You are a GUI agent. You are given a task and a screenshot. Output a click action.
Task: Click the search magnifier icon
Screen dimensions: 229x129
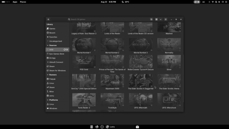tap(69, 19)
